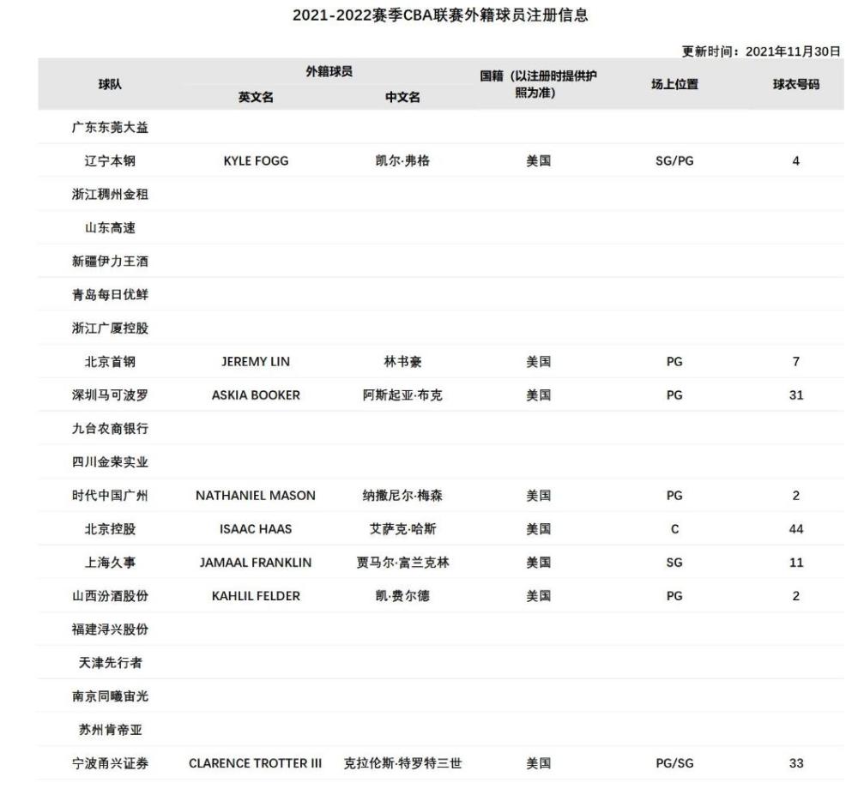Click the 场上位置 column header
This screenshot has height=795, width=858.
click(x=674, y=84)
